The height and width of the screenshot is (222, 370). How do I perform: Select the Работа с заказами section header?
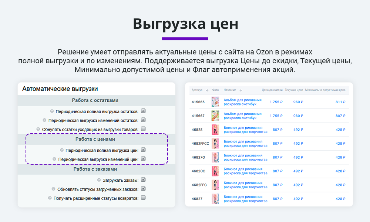click(95, 168)
